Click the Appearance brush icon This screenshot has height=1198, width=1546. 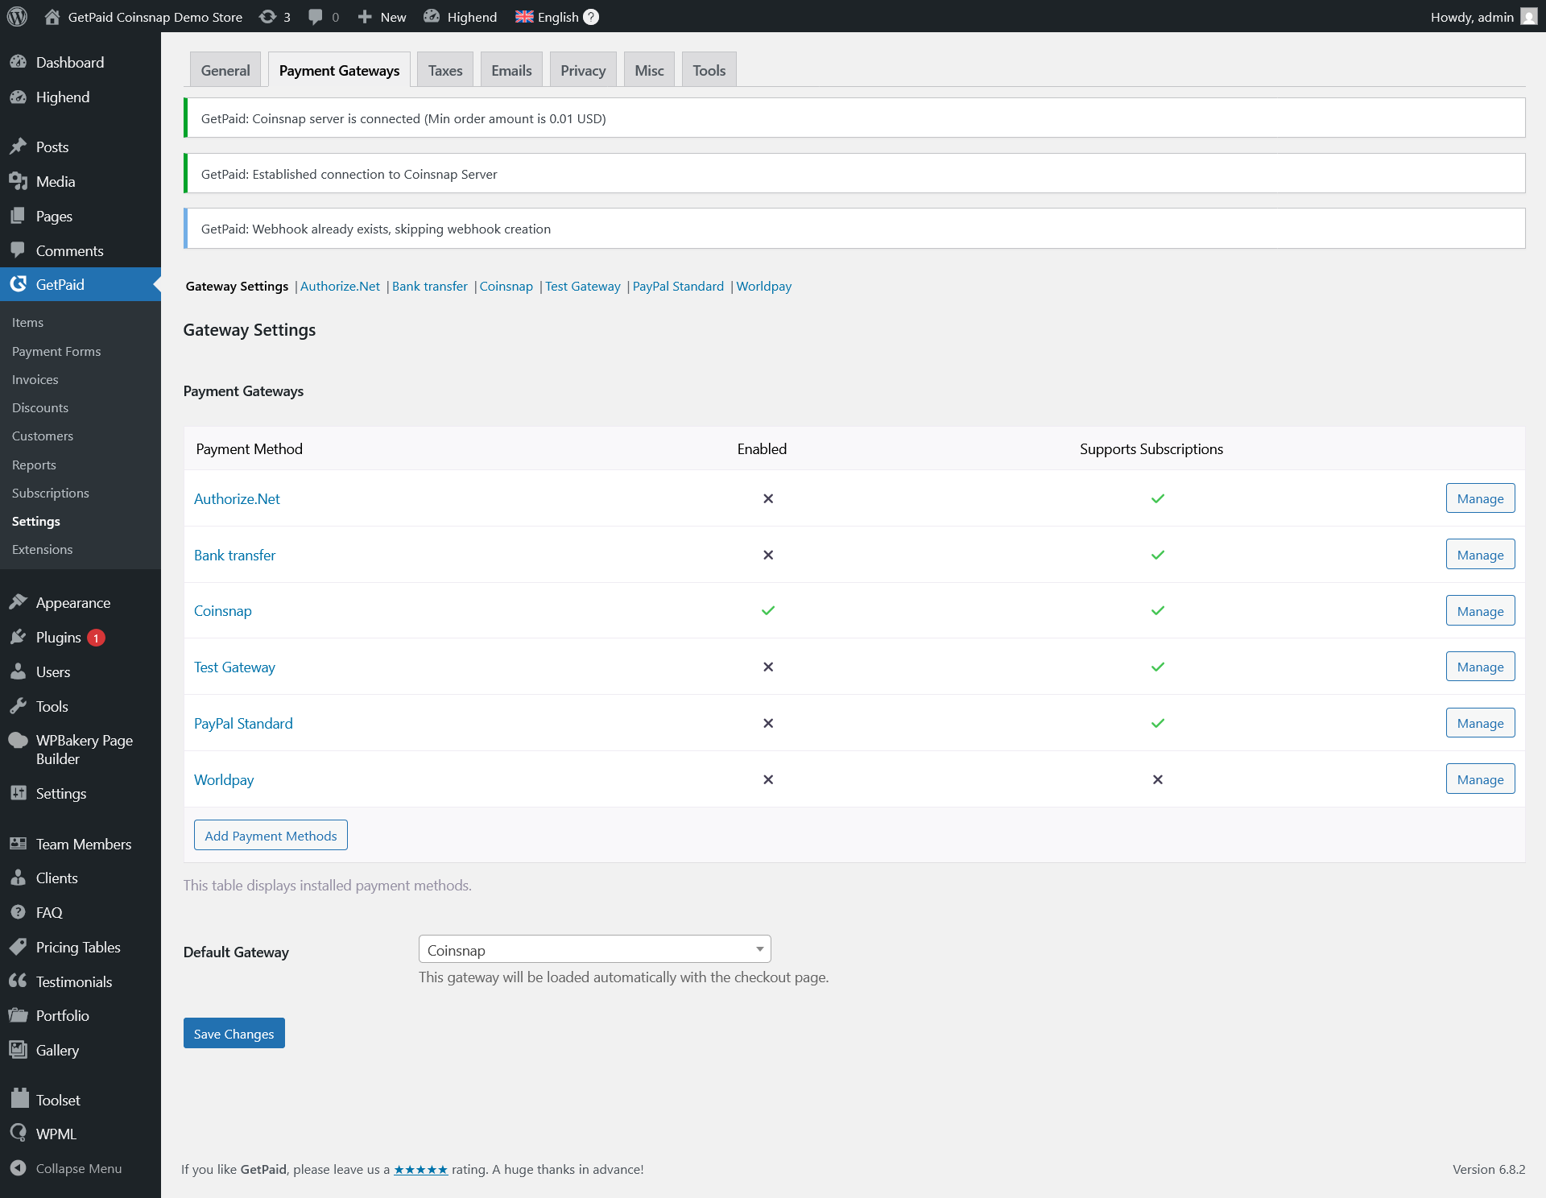(18, 602)
